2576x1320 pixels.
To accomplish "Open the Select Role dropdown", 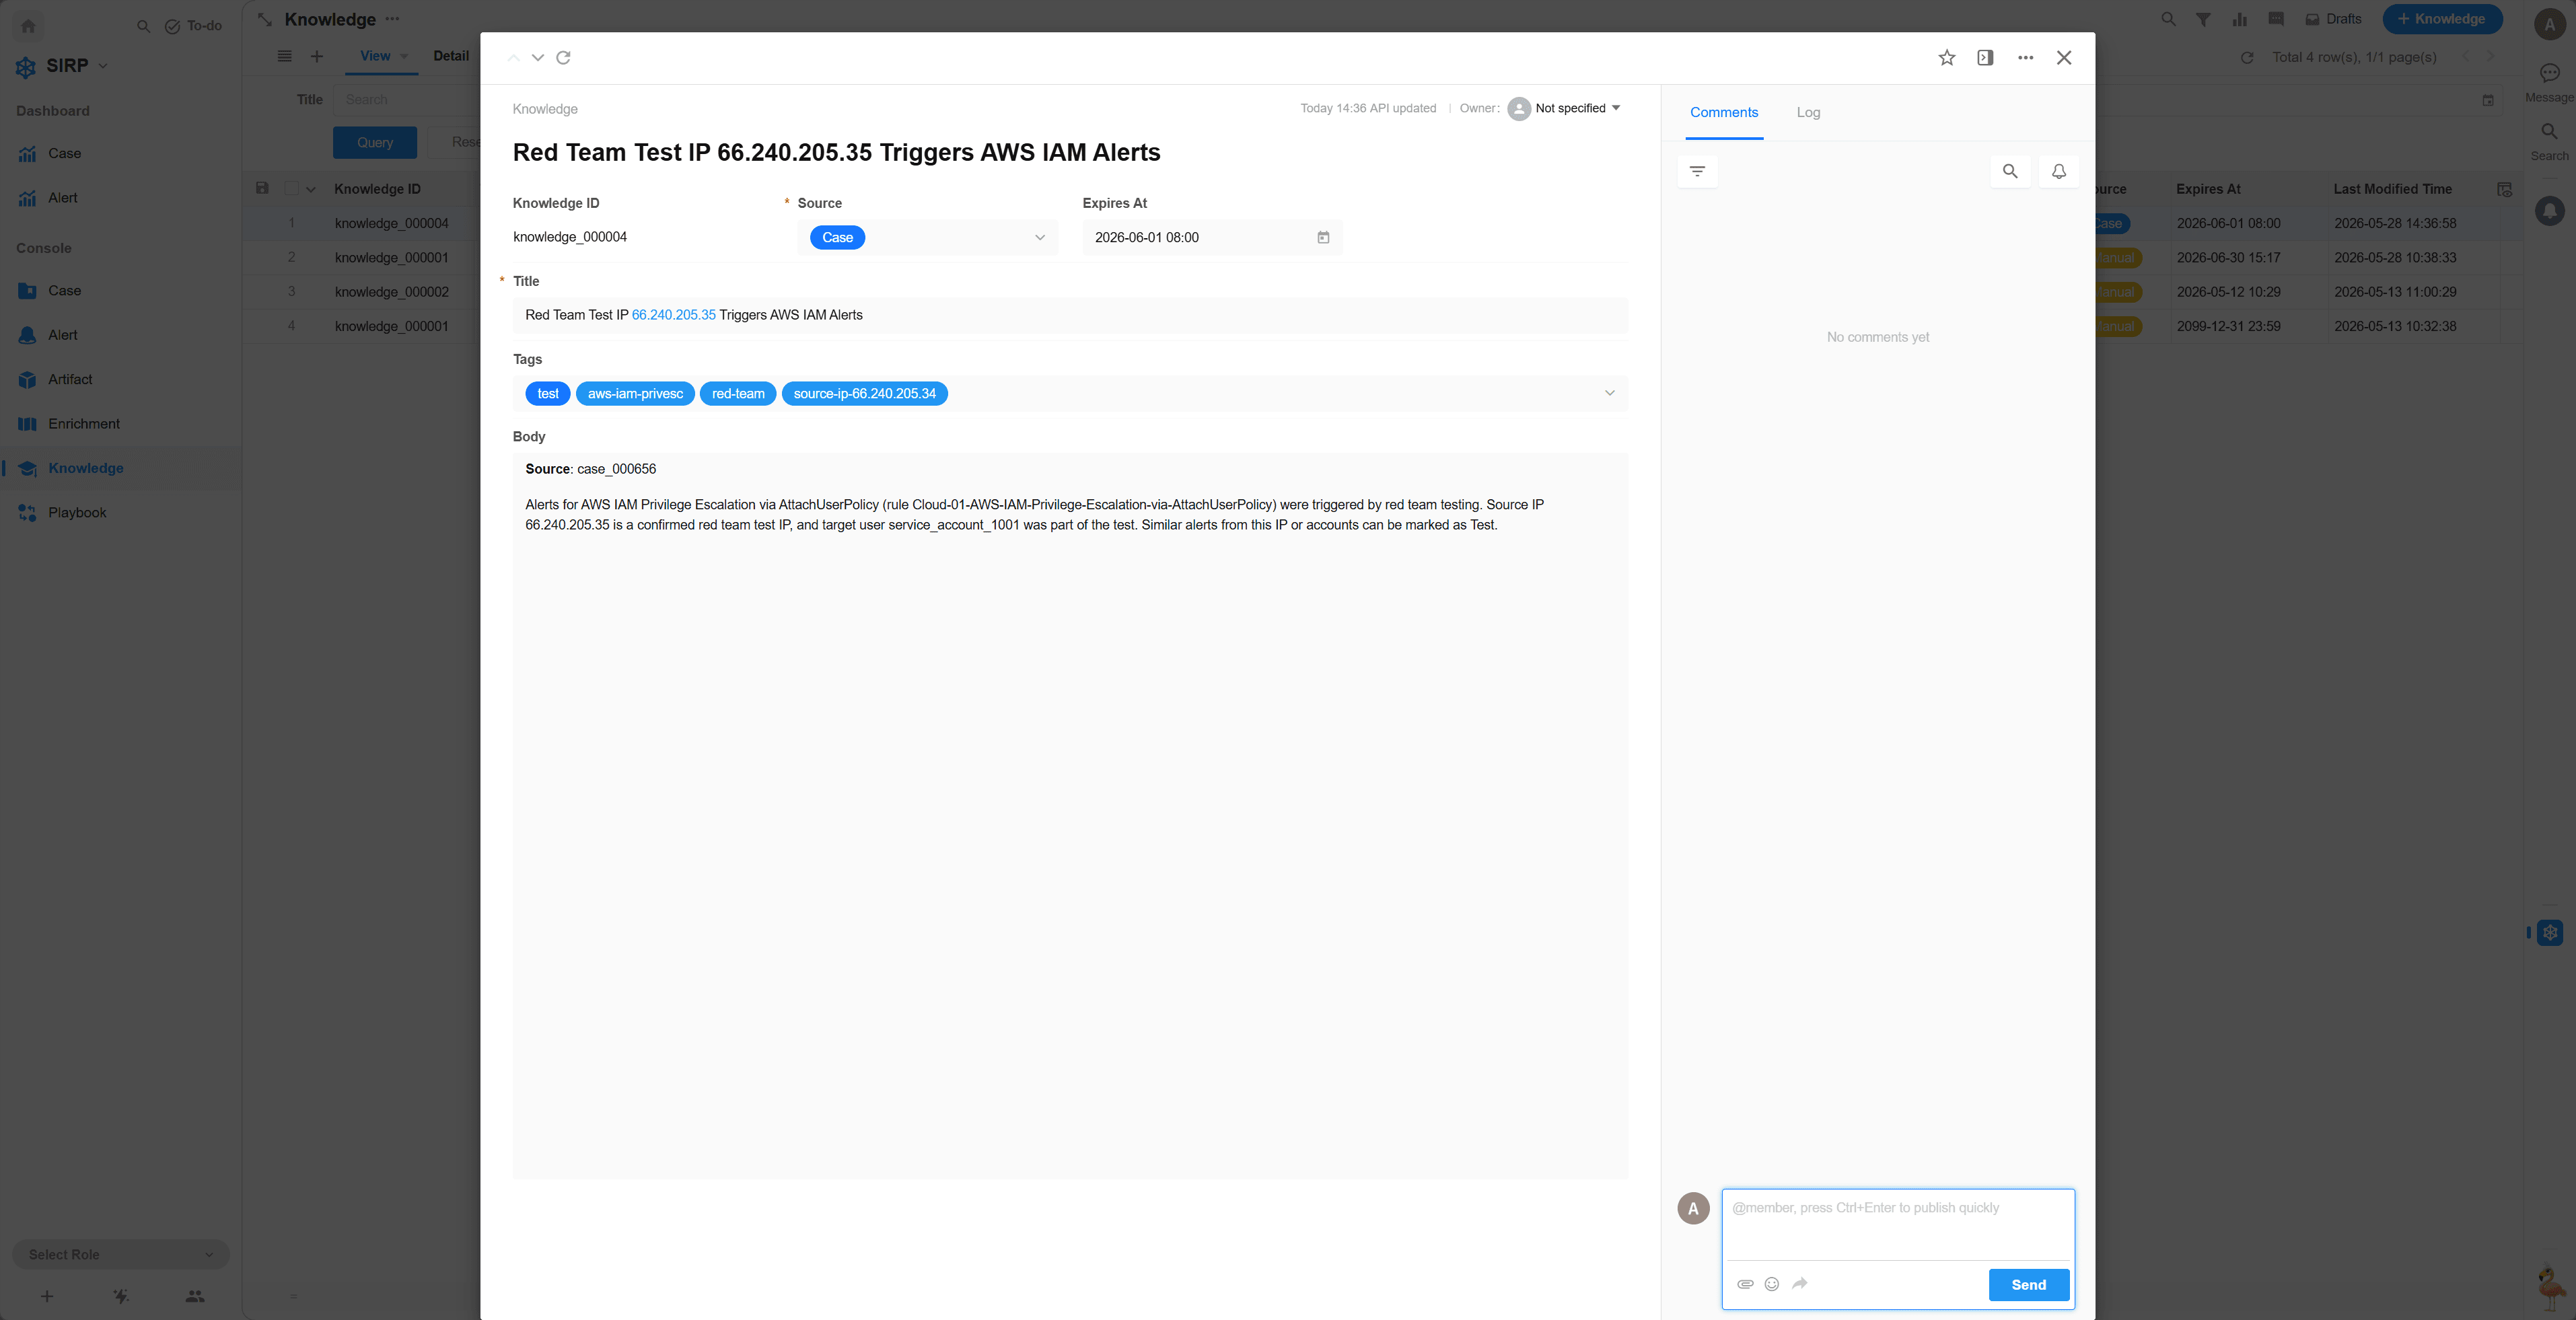I will tap(120, 1255).
